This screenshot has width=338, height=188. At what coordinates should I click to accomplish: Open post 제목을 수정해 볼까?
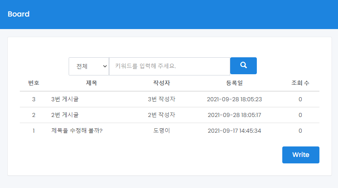(77, 131)
